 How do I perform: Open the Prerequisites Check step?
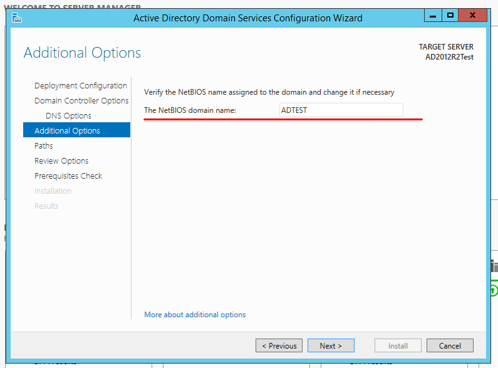(68, 176)
